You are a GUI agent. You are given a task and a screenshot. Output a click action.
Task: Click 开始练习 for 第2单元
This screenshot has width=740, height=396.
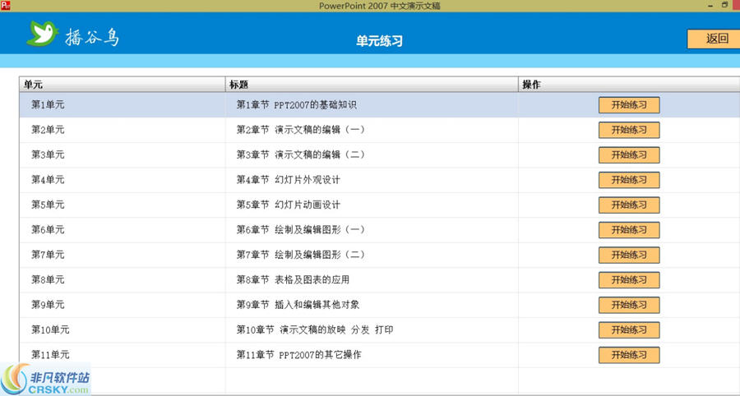[x=629, y=130]
